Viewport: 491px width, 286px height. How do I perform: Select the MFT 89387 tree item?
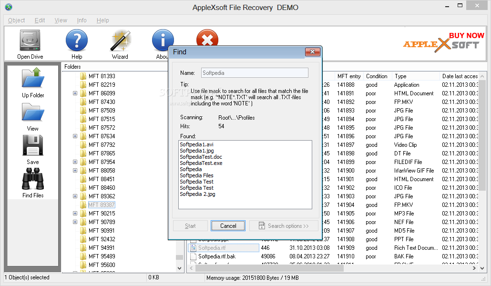pos(102,204)
